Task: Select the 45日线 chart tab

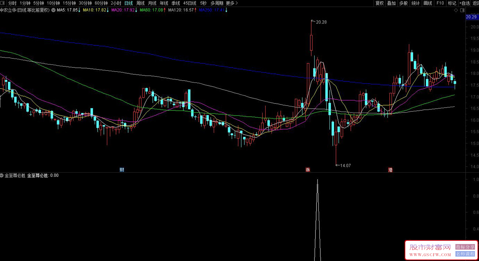Action: point(190,3)
